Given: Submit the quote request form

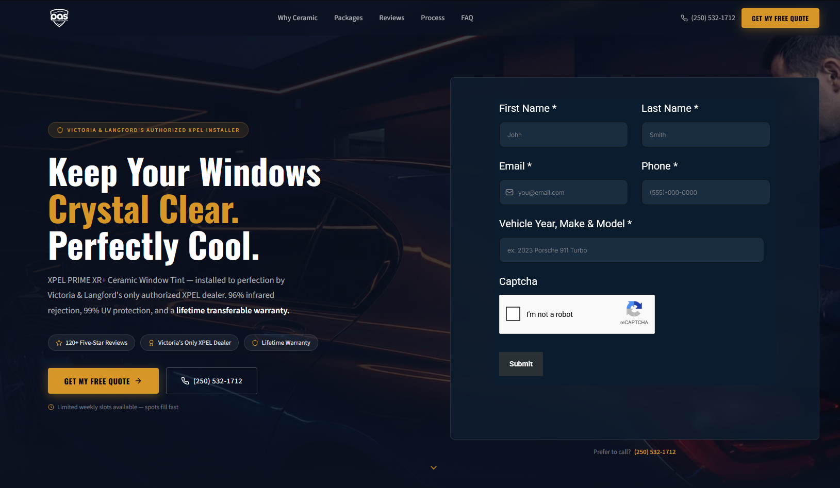Looking at the screenshot, I should click(x=521, y=364).
